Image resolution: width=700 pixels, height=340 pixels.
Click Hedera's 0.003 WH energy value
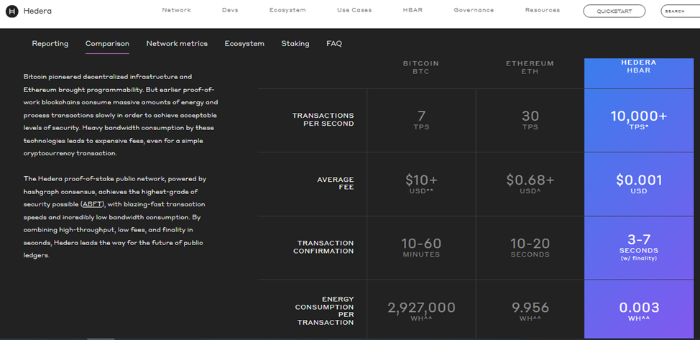[638, 311]
